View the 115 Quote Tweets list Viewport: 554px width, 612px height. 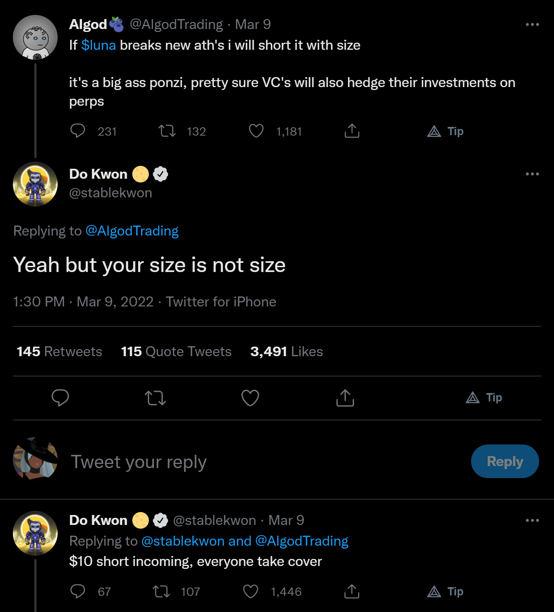click(x=176, y=352)
